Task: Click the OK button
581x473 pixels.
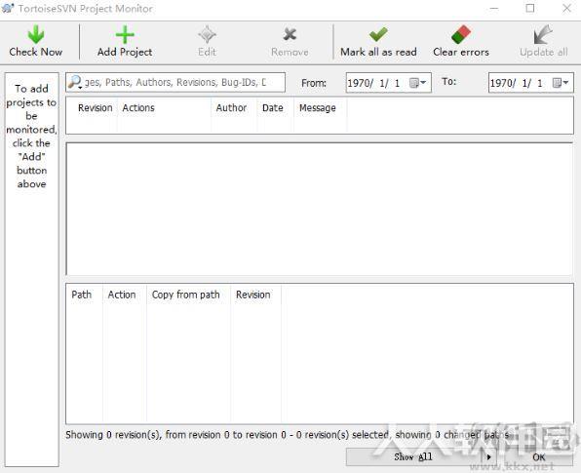Action: click(x=538, y=457)
